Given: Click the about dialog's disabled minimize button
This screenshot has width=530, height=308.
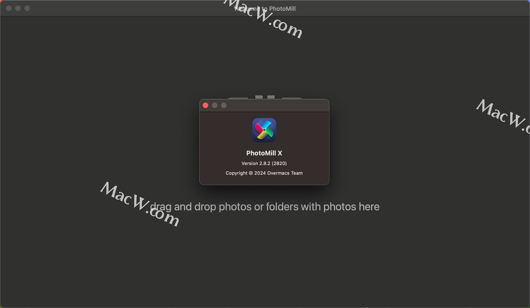Looking at the screenshot, I should click(x=215, y=105).
